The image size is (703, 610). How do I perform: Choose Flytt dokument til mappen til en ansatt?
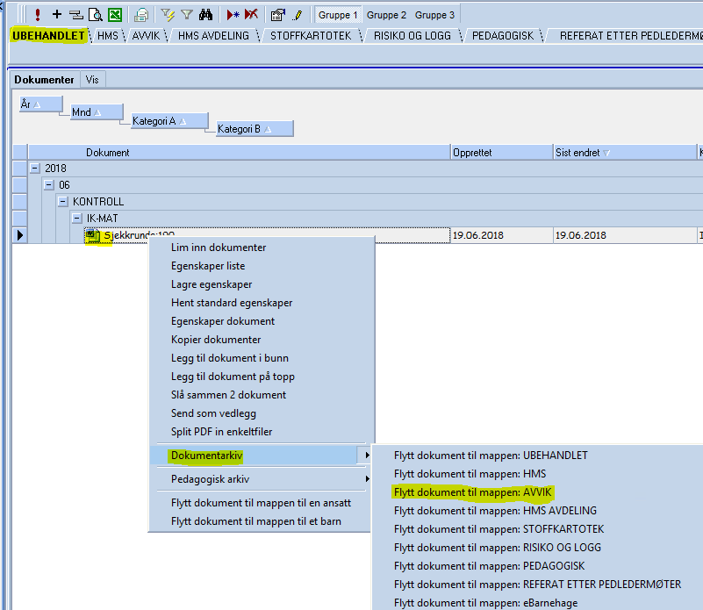click(x=262, y=503)
